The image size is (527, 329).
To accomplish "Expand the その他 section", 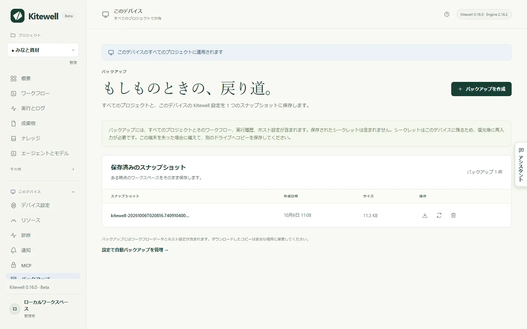I will pyautogui.click(x=43, y=169).
